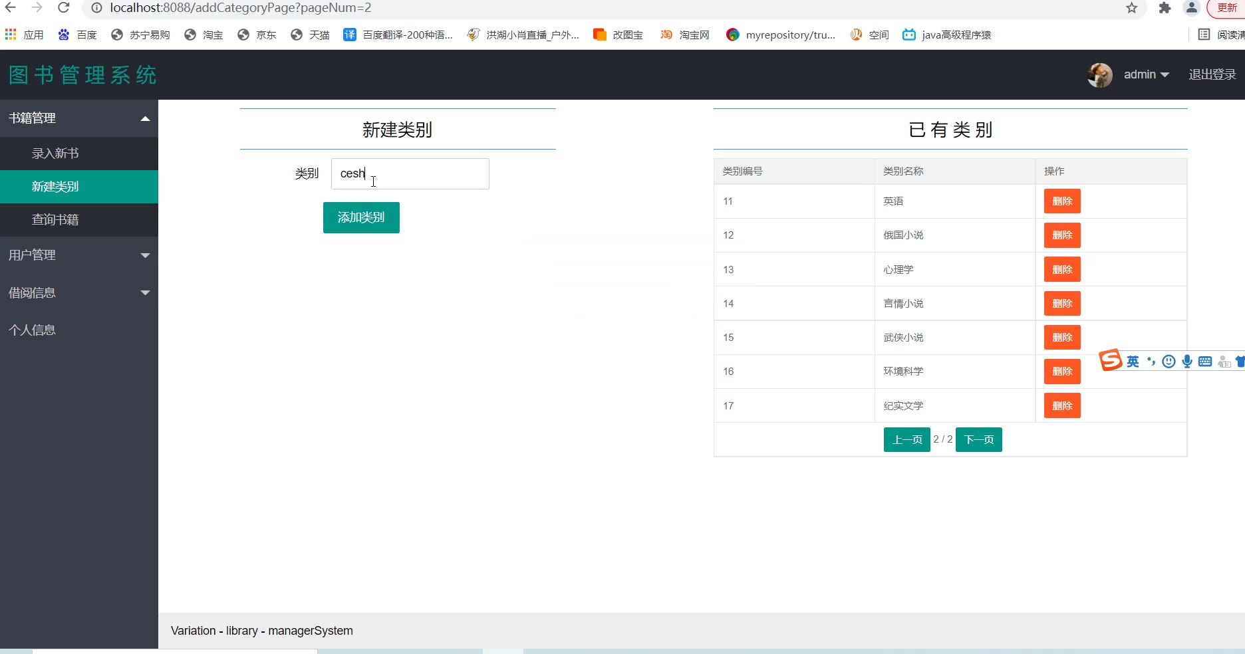1245x654 pixels.
Task: Click the Sogou microphone voice input icon
Action: (1187, 362)
